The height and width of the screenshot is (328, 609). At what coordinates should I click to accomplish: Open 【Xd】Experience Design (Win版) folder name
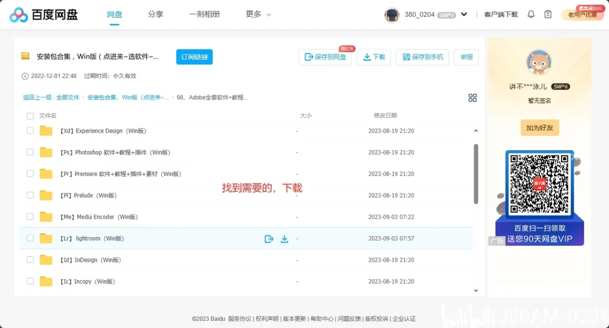click(x=103, y=131)
